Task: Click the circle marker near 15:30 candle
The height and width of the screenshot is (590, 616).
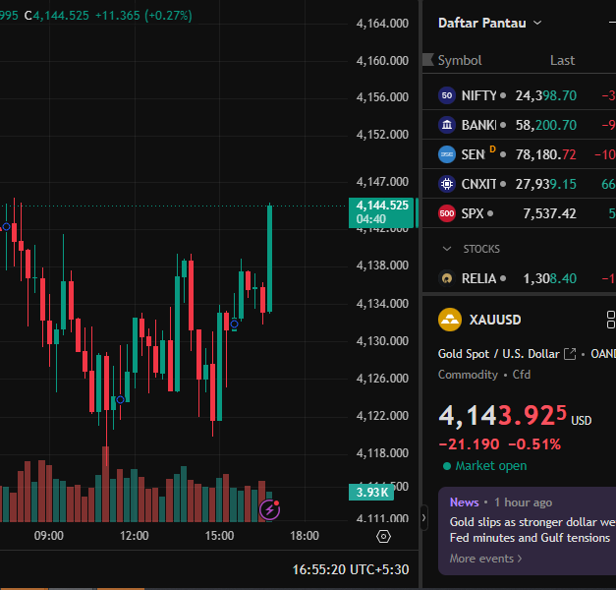Action: click(x=234, y=324)
